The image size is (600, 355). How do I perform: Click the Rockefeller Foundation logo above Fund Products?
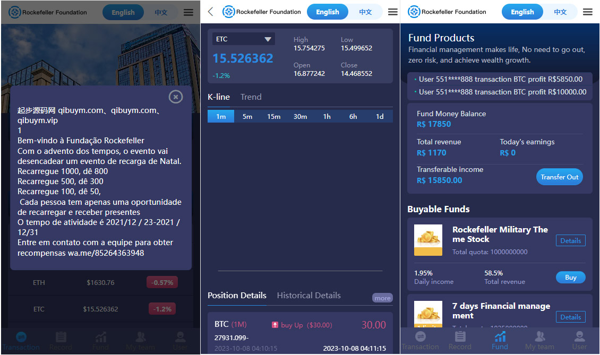pos(414,12)
